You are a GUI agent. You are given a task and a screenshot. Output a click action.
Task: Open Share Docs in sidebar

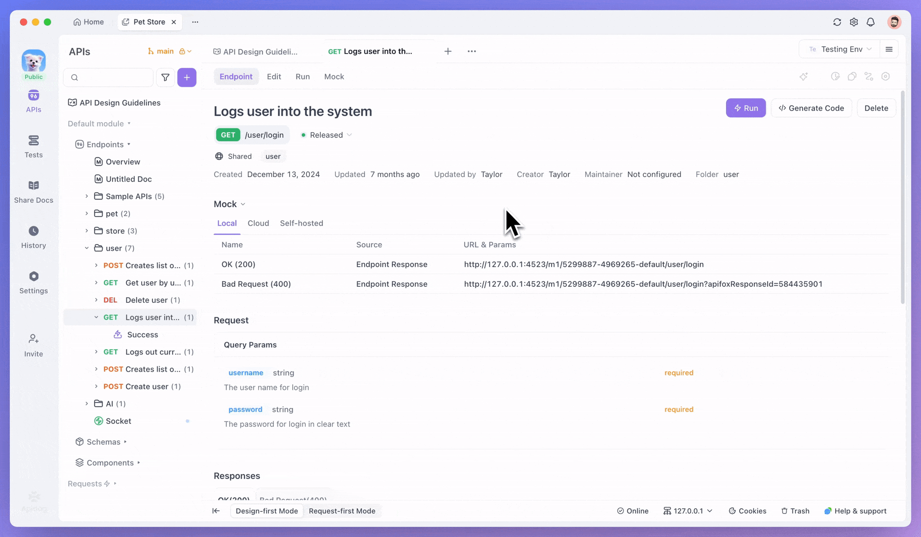point(33,192)
